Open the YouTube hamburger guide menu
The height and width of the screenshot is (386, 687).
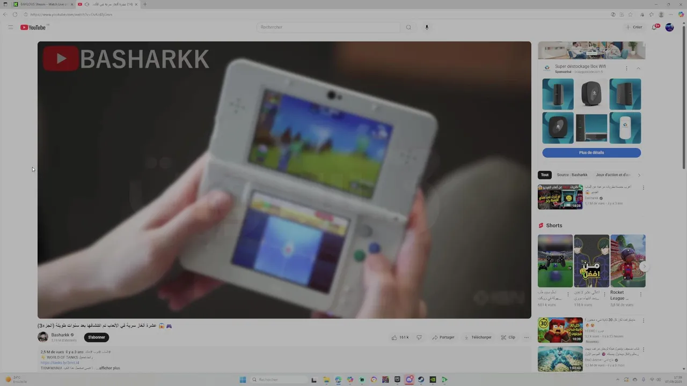10,27
